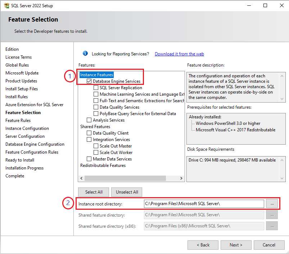The height and width of the screenshot is (254, 289).
Task: Open the Download it from the web link
Action: (x=179, y=54)
